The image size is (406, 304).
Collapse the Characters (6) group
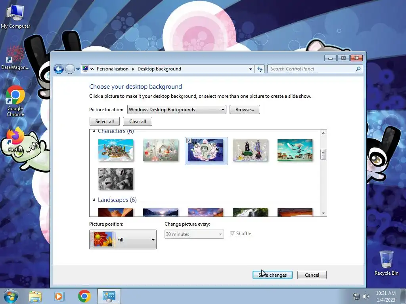(94, 131)
